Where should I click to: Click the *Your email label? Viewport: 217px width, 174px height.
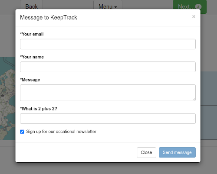click(x=32, y=34)
